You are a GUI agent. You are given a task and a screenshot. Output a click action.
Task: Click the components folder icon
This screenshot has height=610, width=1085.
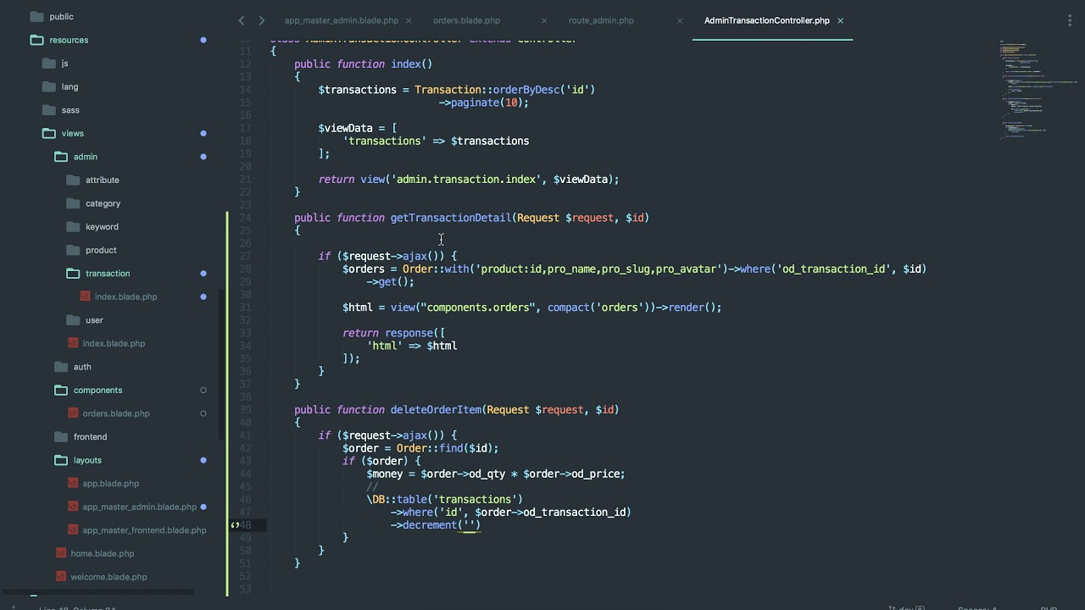pyautogui.click(x=61, y=390)
